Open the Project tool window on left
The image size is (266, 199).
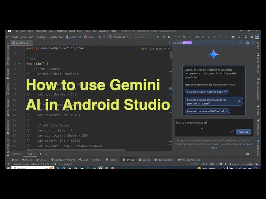[x=8, y=74]
